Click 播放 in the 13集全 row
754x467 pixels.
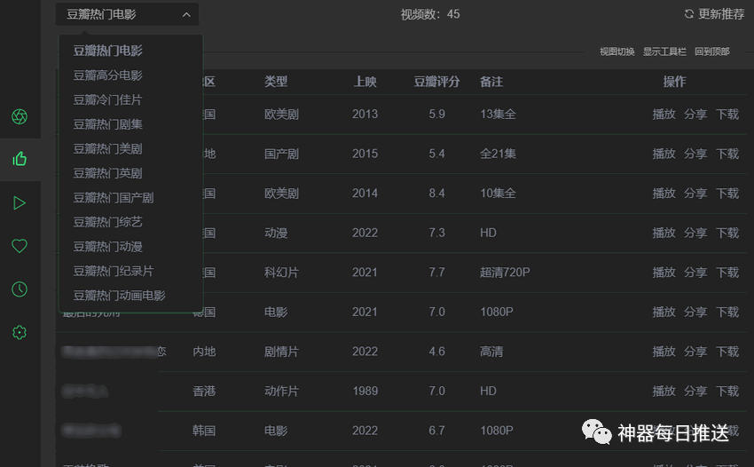pos(664,115)
